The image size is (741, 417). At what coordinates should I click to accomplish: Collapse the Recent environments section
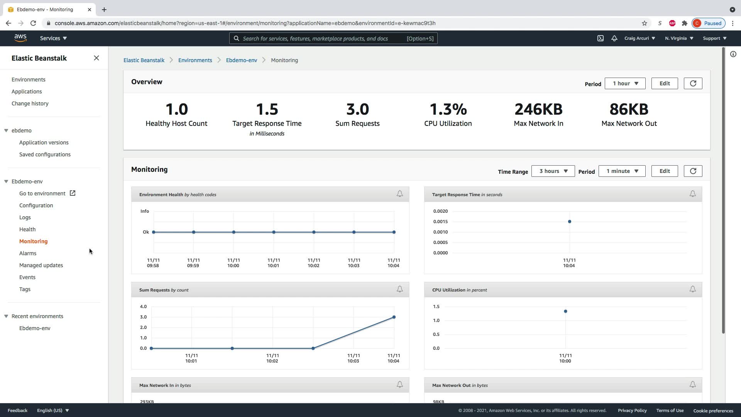pos(6,316)
